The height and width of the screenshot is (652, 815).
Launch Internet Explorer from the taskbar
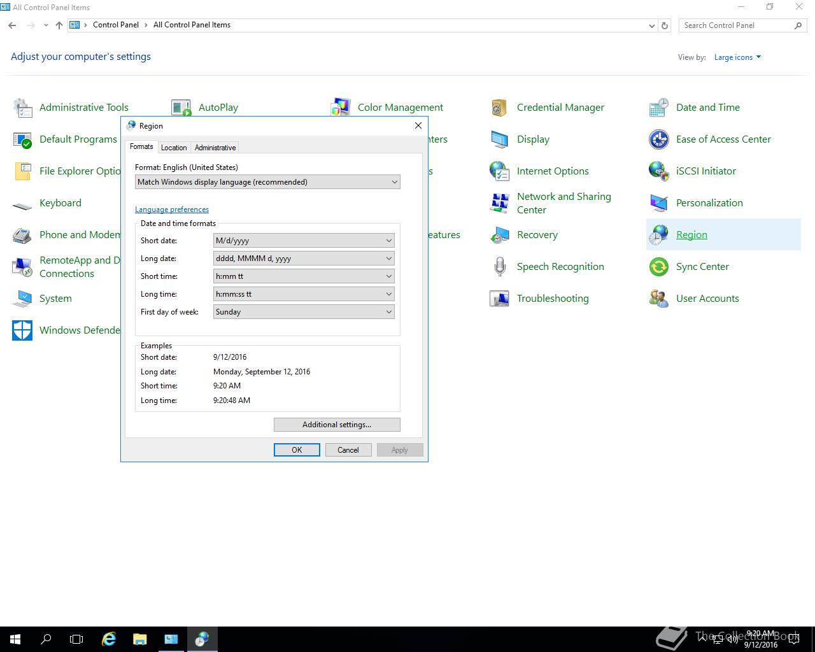(x=109, y=639)
